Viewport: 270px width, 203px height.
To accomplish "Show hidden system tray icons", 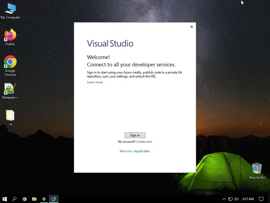I will coord(224,199).
